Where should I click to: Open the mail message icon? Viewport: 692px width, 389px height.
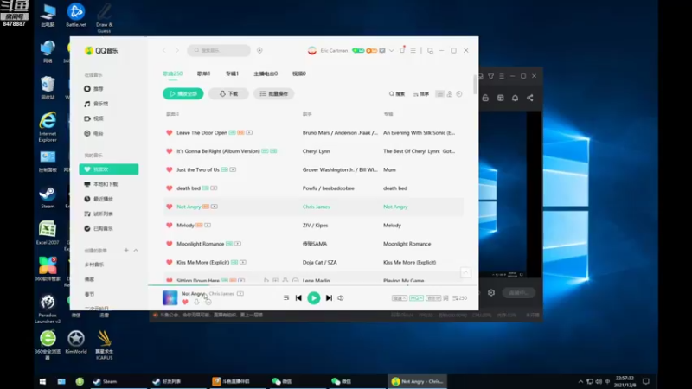pyautogui.click(x=382, y=51)
